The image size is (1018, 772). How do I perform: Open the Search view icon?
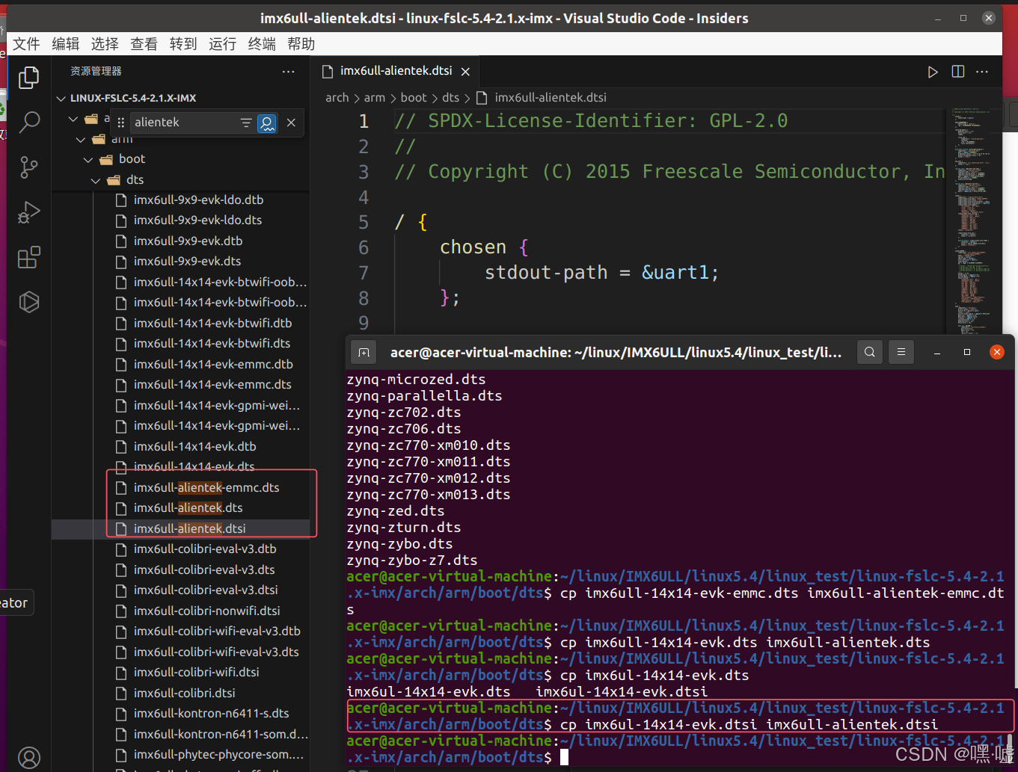tap(28, 122)
